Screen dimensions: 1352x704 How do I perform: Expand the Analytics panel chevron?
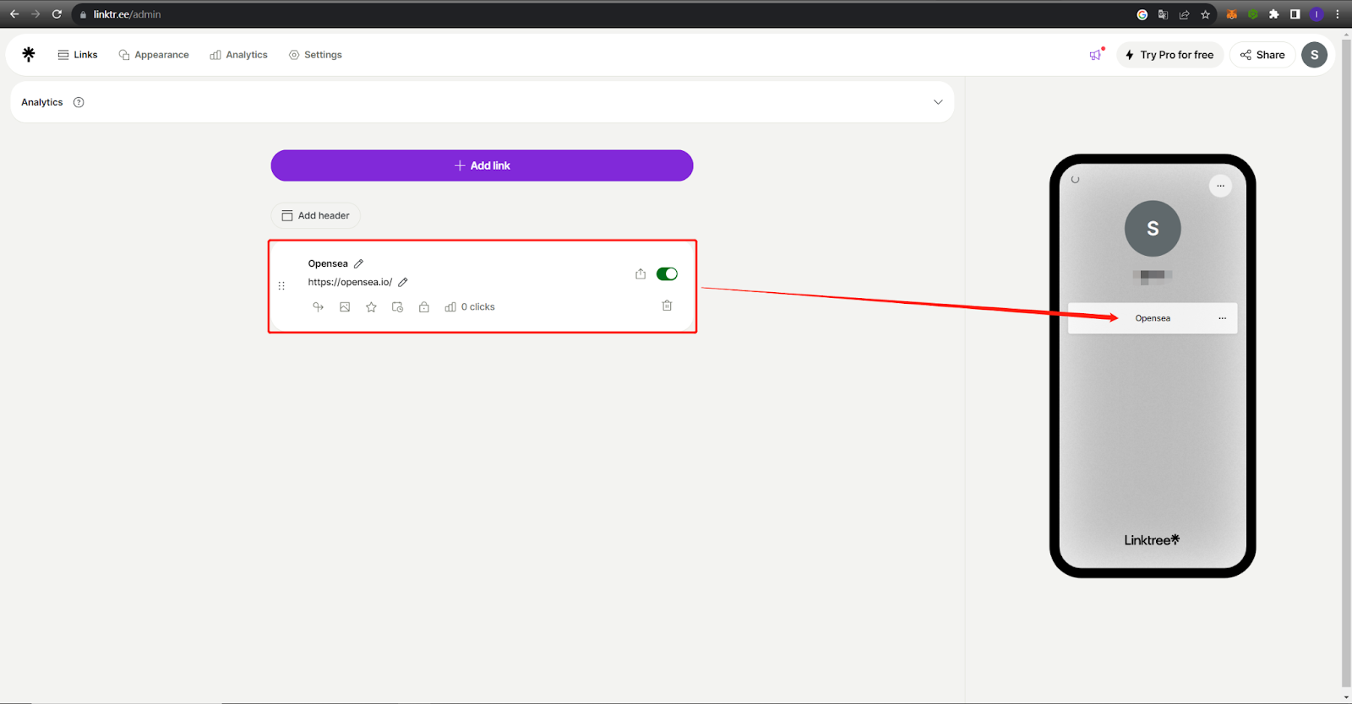tap(938, 102)
